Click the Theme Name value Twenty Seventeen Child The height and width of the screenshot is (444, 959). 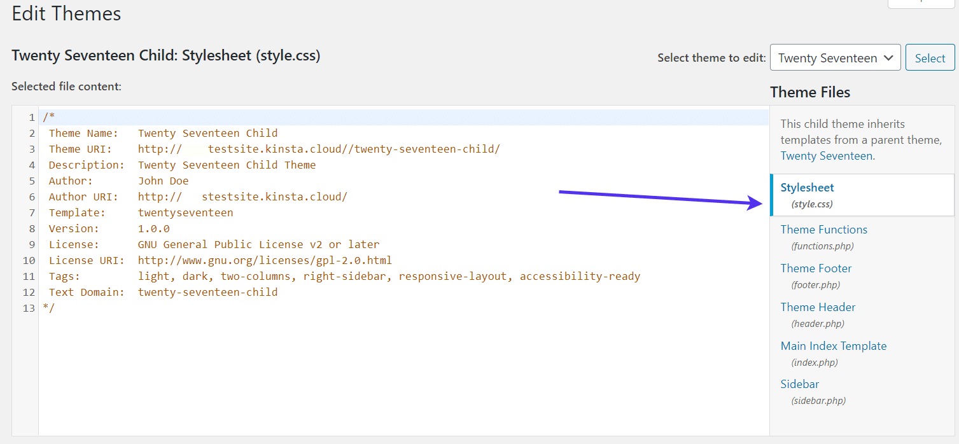pos(208,132)
